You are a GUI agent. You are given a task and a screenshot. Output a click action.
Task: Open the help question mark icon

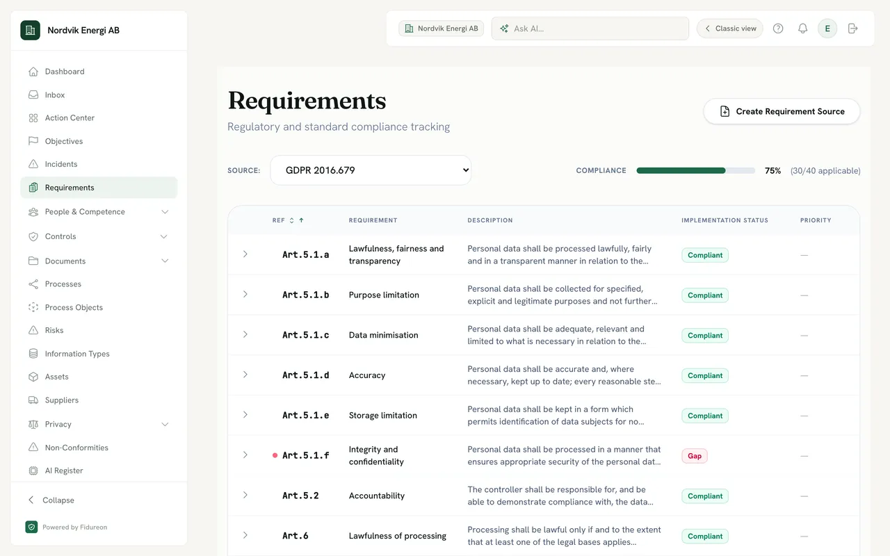pyautogui.click(x=778, y=28)
